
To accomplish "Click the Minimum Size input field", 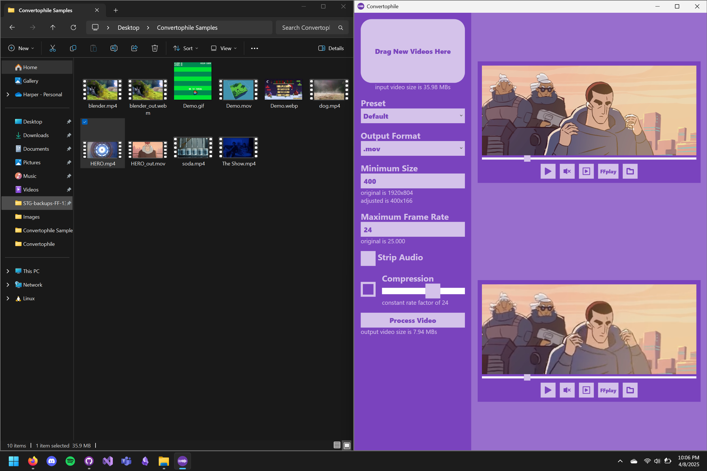I will (x=412, y=181).
